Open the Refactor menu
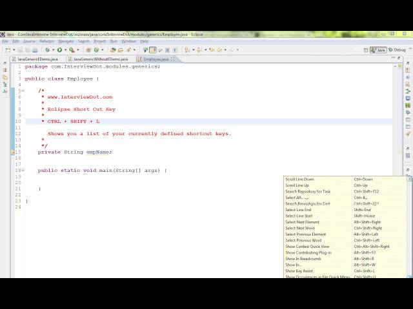 pos(47,41)
